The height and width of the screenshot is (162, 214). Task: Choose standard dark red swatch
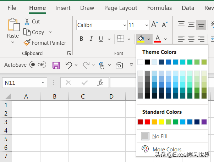pos(140,122)
